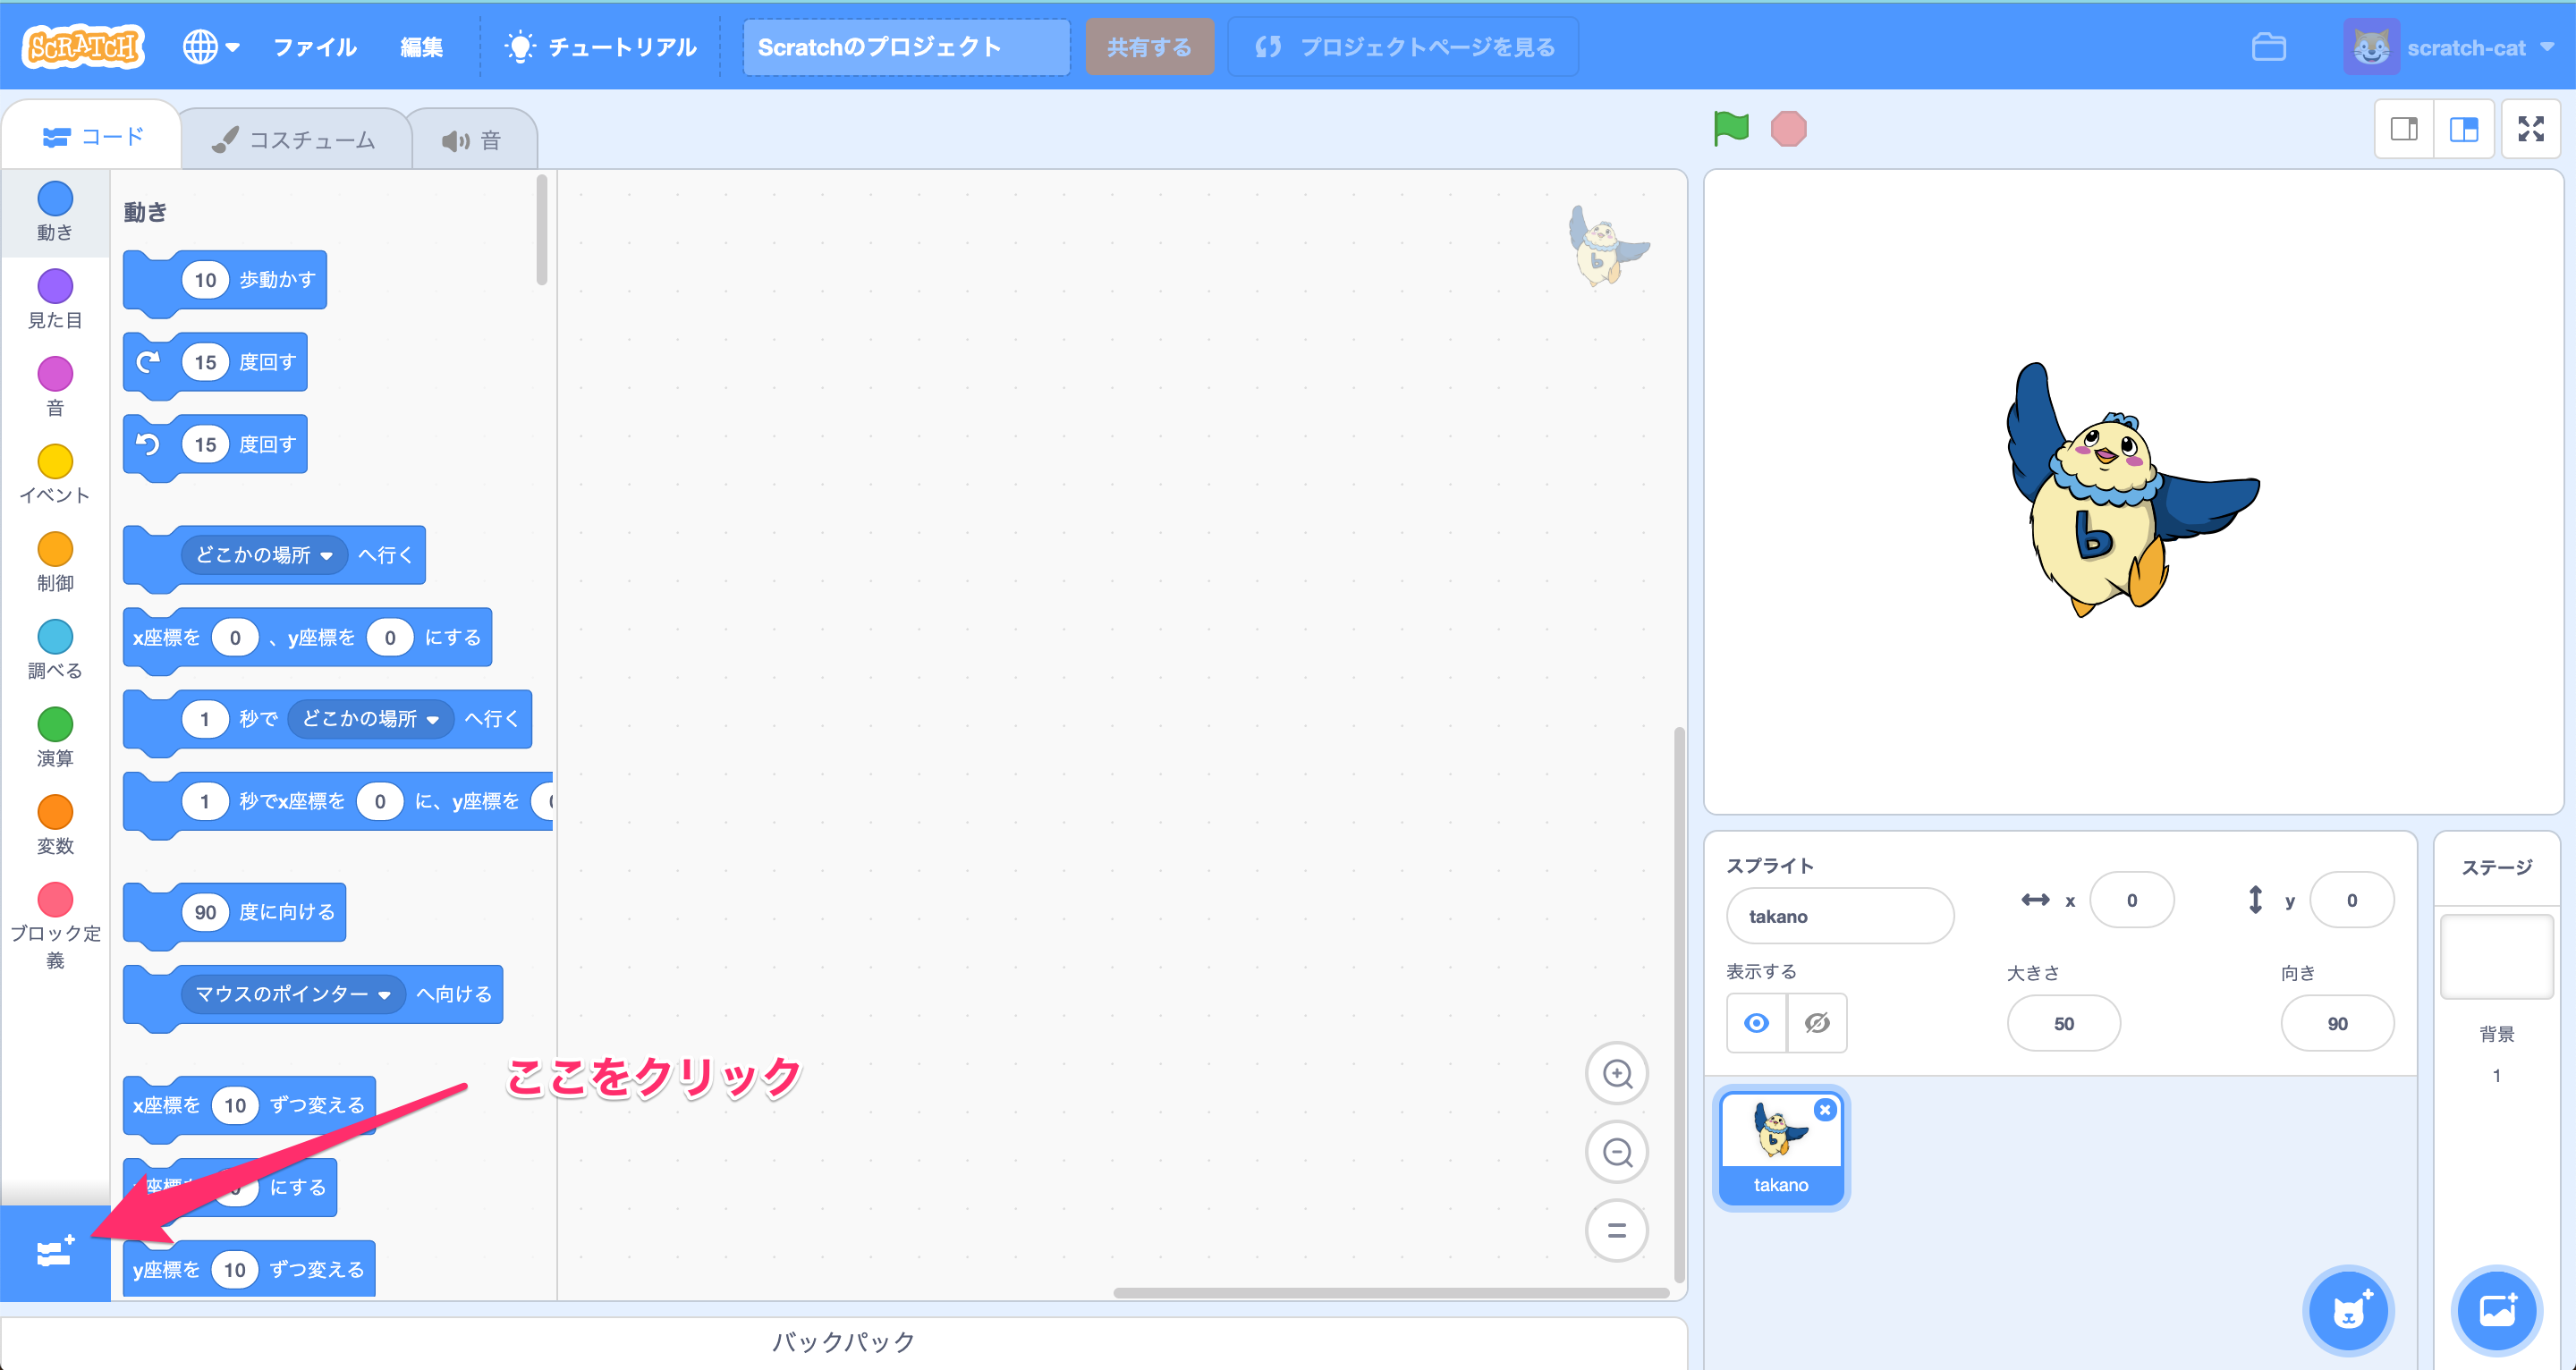Show the sprite using the eye toggle
Image resolution: width=2576 pixels, height=1370 pixels.
point(1756,1023)
